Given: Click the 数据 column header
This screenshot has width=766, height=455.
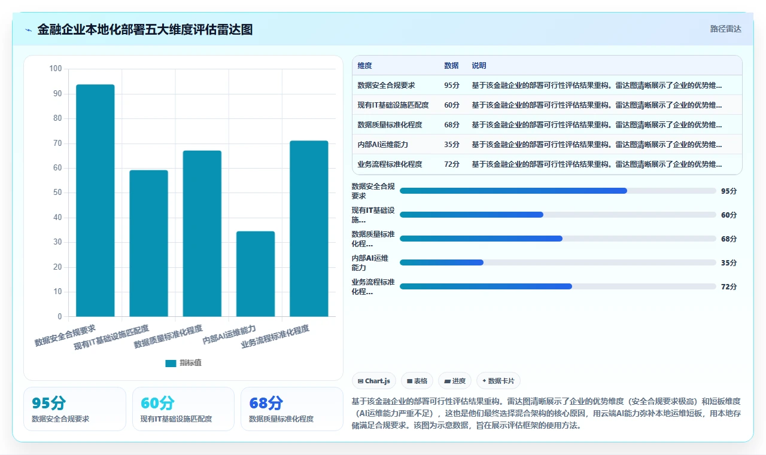Looking at the screenshot, I should (x=451, y=66).
